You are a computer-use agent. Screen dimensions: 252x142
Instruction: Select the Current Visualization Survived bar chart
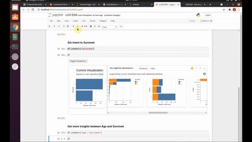click(x=88, y=92)
